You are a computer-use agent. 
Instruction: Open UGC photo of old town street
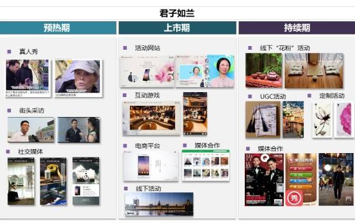(293, 119)
